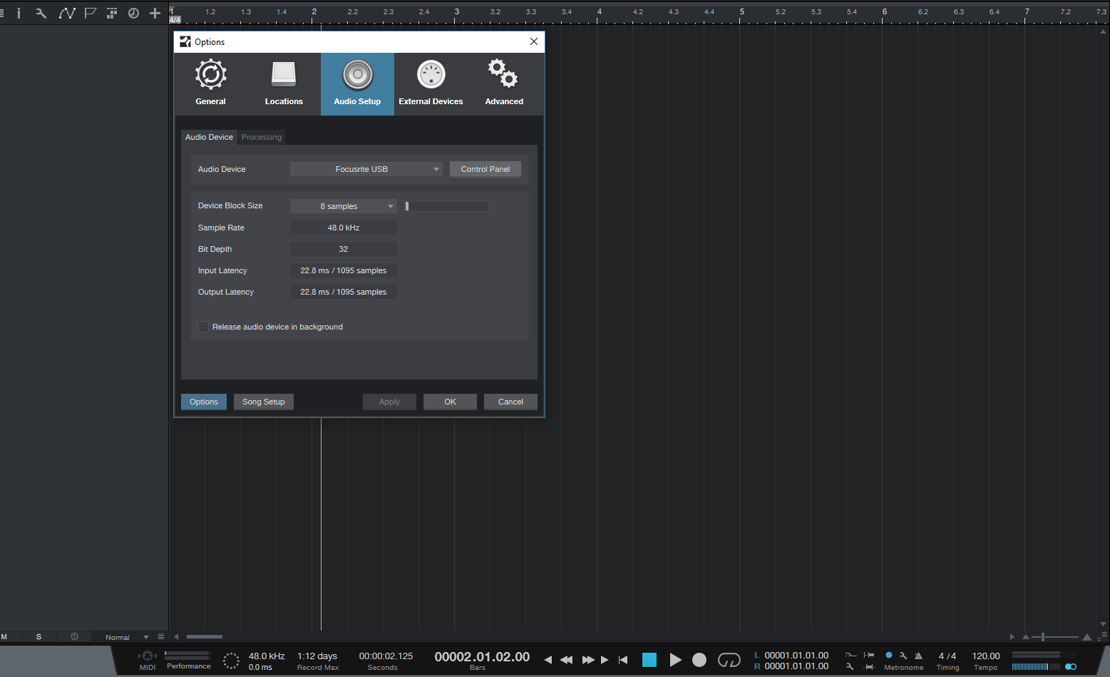
Task: Toggle the blue switch beside the output meter
Action: 1071,666
